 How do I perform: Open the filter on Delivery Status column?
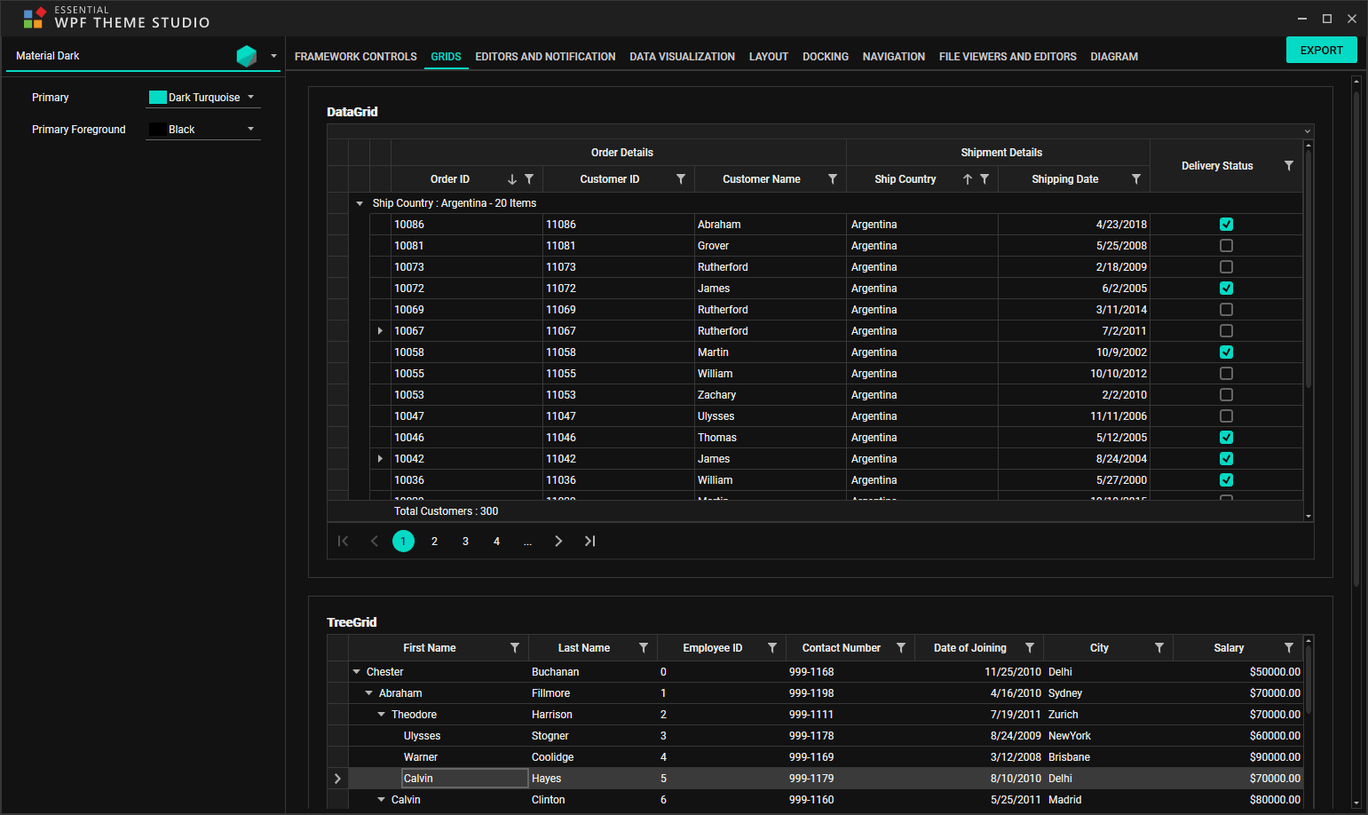1289,165
